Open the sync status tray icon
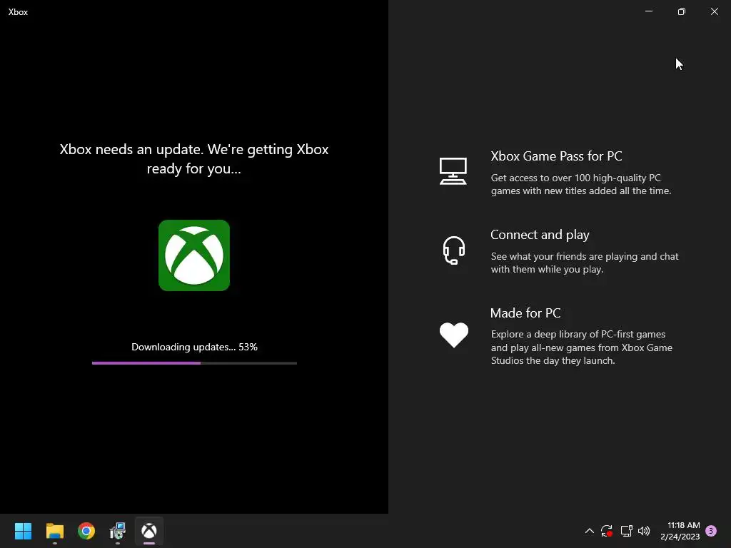The width and height of the screenshot is (731, 548). [x=607, y=531]
